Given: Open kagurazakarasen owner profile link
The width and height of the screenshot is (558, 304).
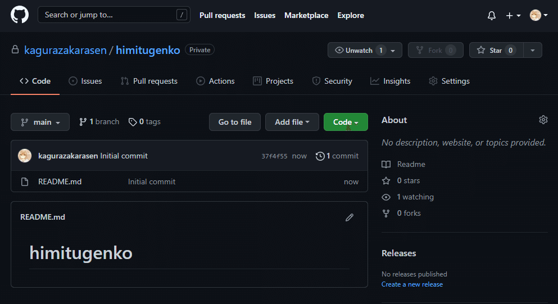Looking at the screenshot, I should (x=66, y=50).
